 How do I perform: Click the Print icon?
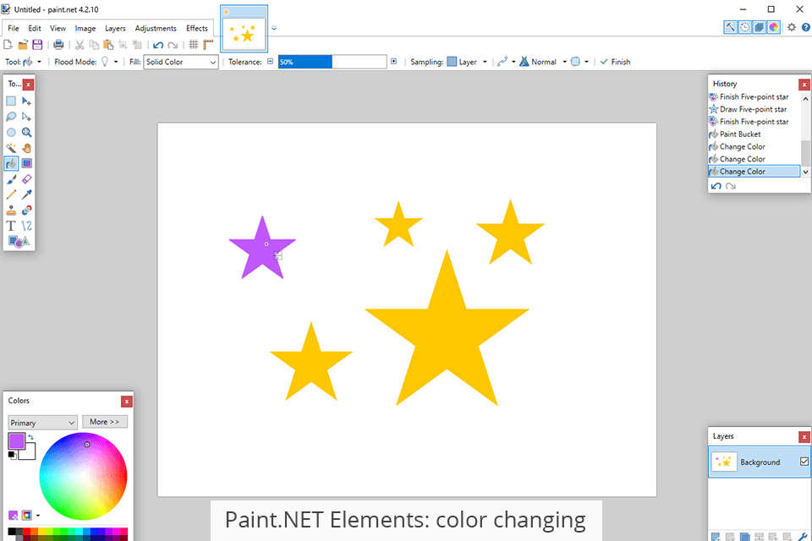[x=58, y=45]
